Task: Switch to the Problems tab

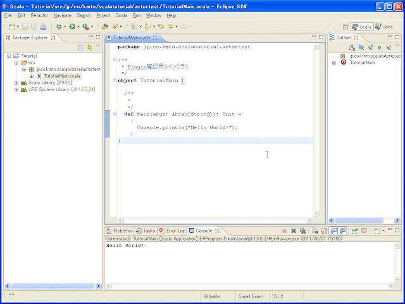Action: pos(122,231)
